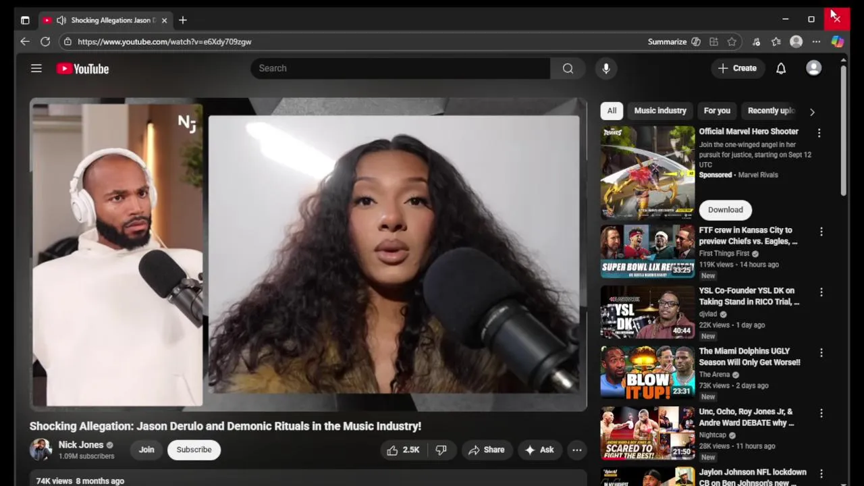Go back using browser back arrow
Screen dimensions: 864x486
coord(25,42)
